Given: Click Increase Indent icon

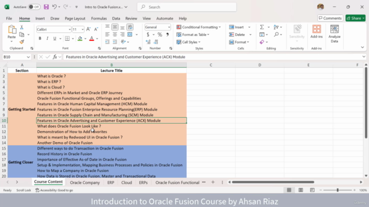Looking at the screenshot, I should coord(115,42).
